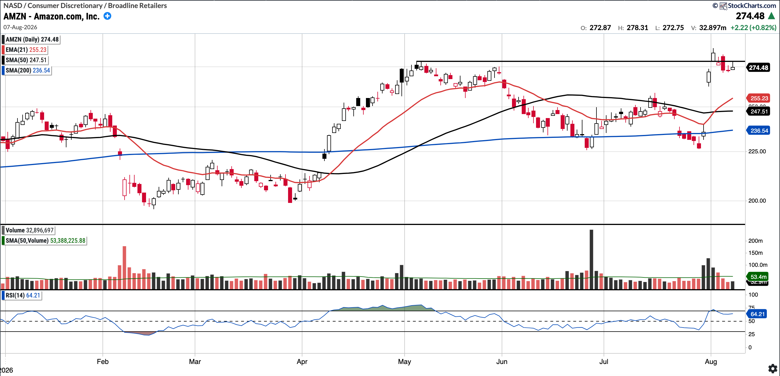
Task: Click the Mar label on the date axis
Action: point(195,361)
